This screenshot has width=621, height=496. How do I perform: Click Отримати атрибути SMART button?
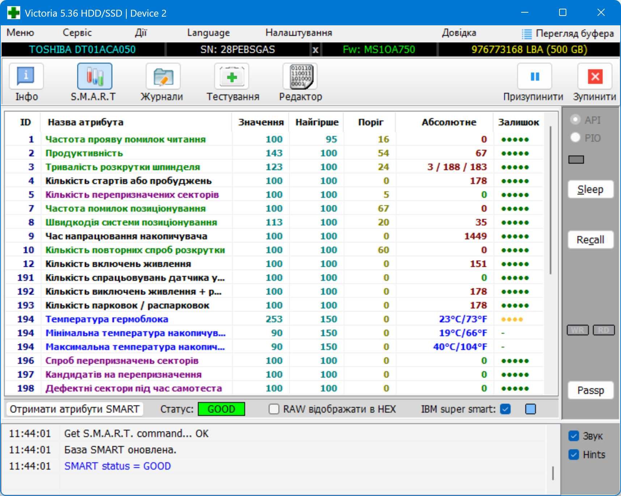pos(75,409)
